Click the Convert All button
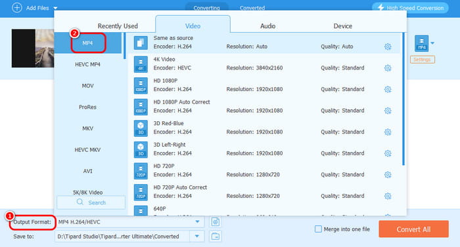Viewport: 460px width, 247px height. (x=413, y=229)
